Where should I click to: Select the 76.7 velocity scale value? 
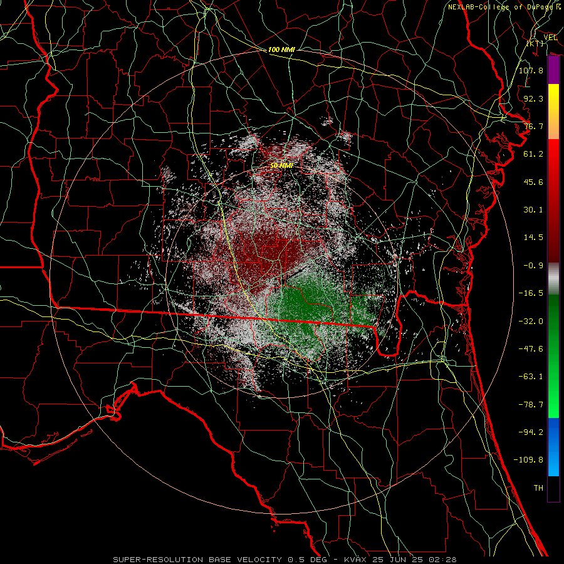[533, 126]
